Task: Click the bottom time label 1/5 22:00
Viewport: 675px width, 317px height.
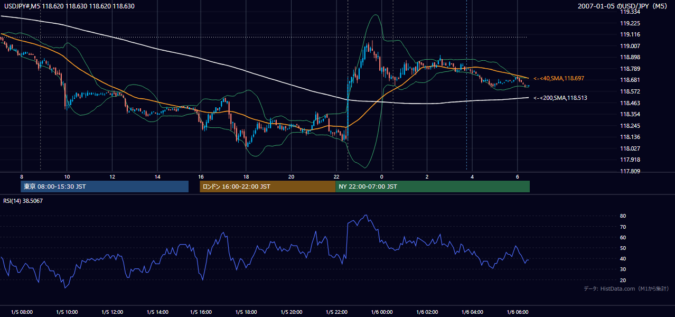Action: tap(337, 312)
